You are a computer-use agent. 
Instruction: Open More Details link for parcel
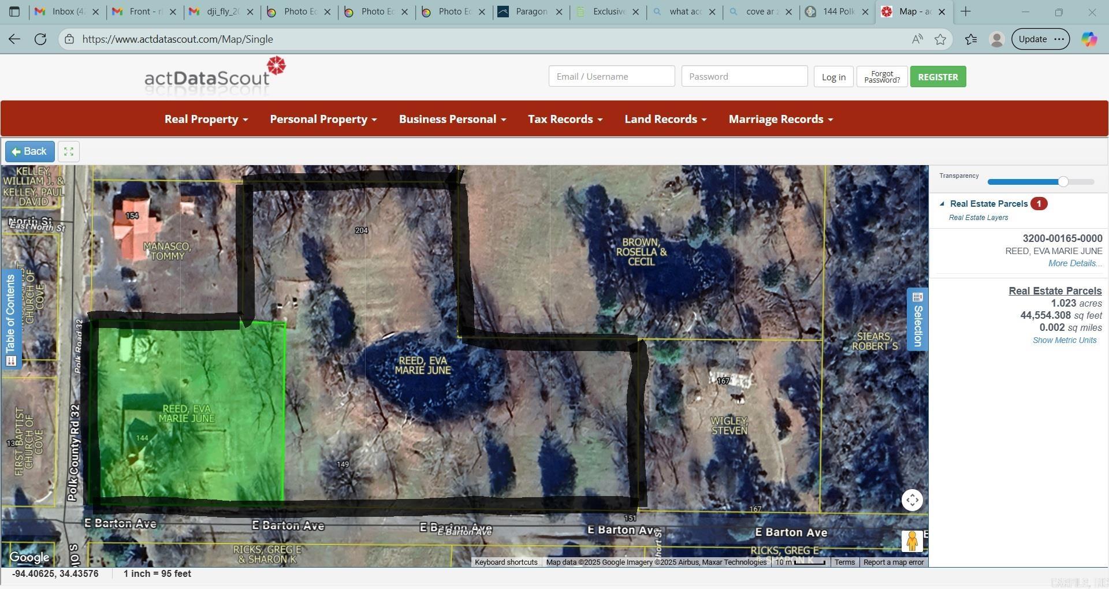(x=1074, y=263)
